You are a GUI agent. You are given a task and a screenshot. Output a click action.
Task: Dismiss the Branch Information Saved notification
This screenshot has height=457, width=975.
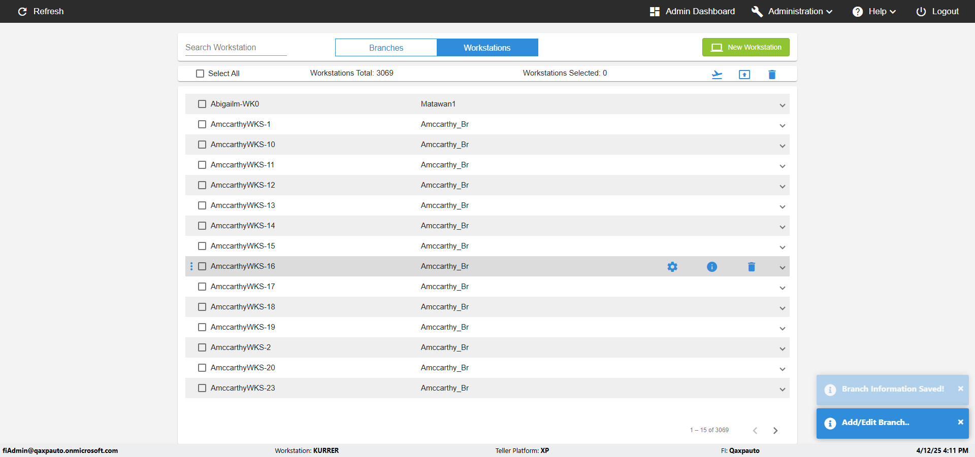click(960, 389)
